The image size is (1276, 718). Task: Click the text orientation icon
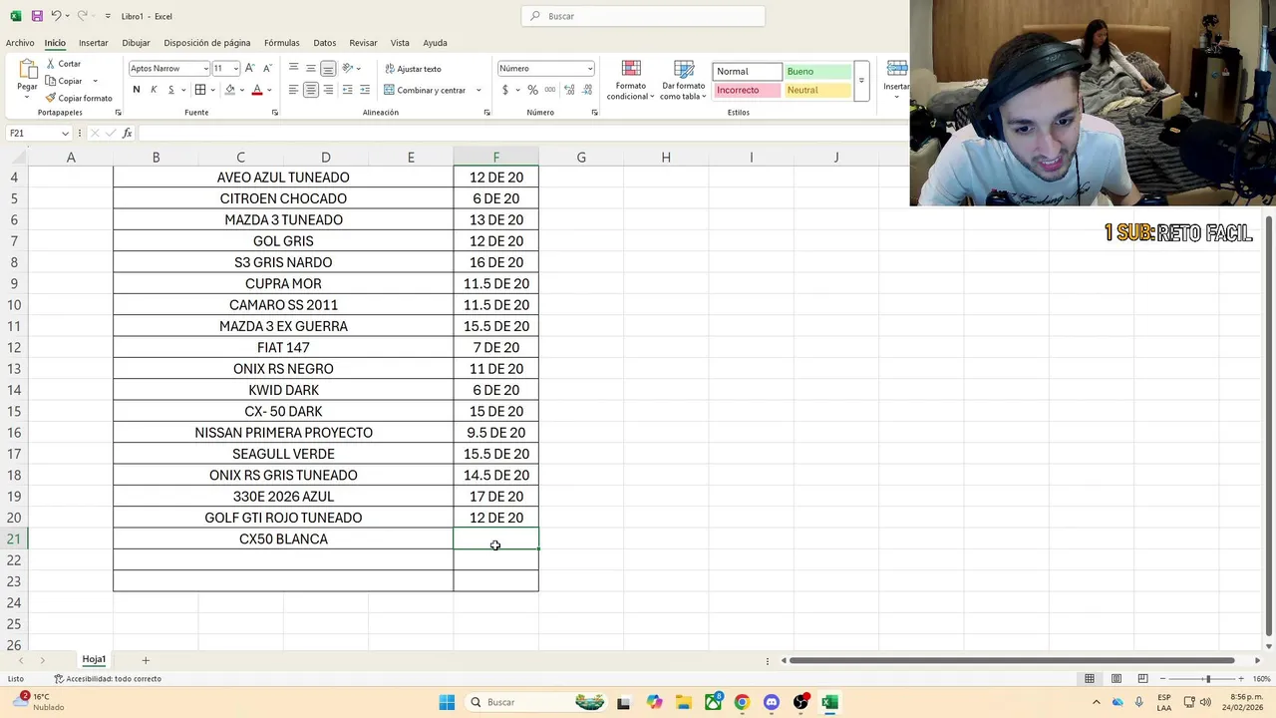point(347,68)
